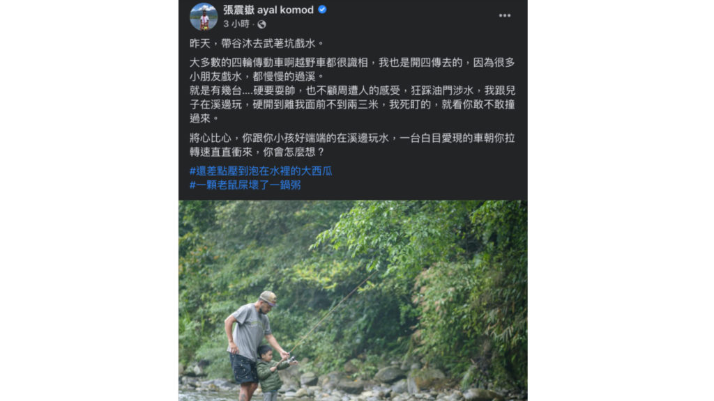Screen dimensions: 714x401
Task: Click the blue verified badge checkmark
Action: 322,10
